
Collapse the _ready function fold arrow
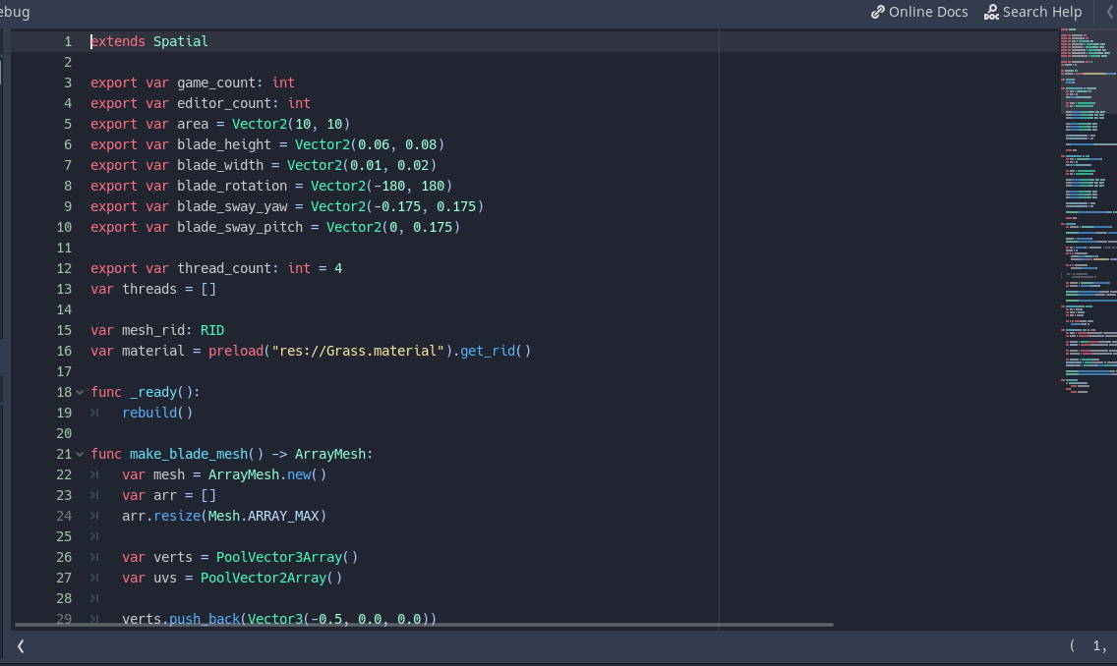(x=80, y=392)
